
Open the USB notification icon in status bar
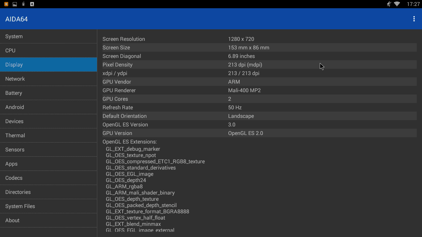click(23, 4)
